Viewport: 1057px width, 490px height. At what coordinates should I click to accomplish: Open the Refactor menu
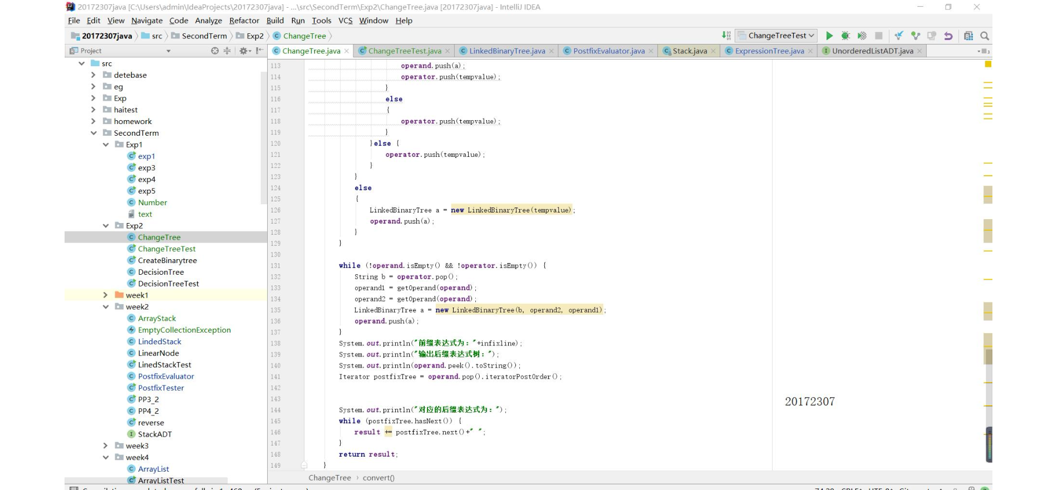point(244,21)
